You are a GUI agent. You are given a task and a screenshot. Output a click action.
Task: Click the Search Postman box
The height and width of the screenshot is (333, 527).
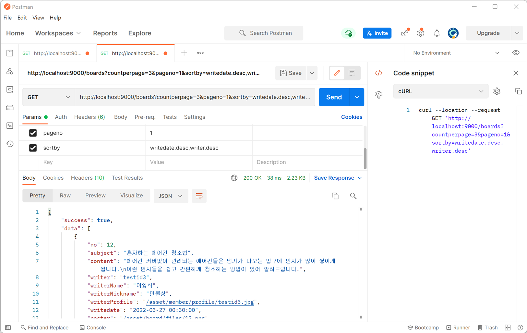264,33
